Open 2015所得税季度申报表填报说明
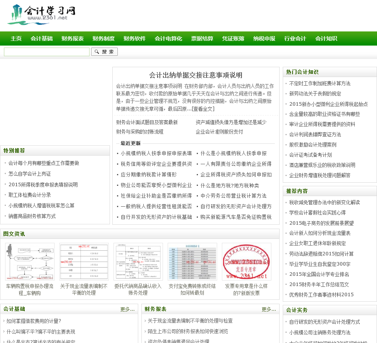 click(43, 185)
